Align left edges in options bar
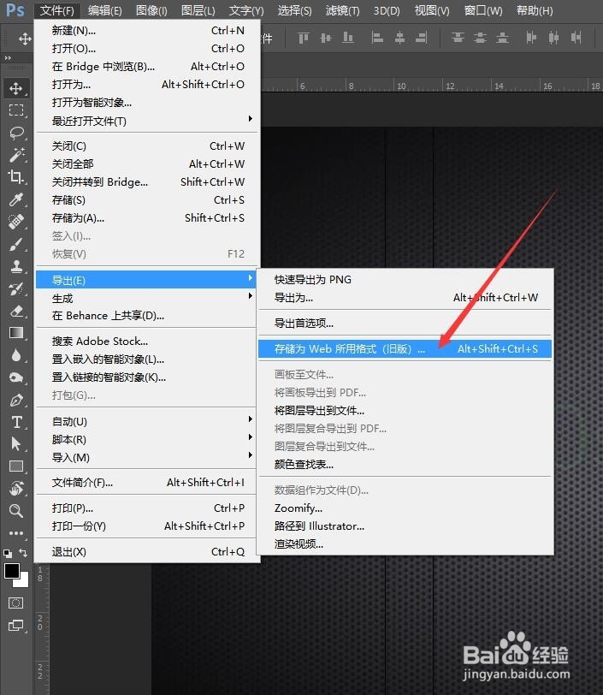The image size is (603, 695). pos(377,39)
